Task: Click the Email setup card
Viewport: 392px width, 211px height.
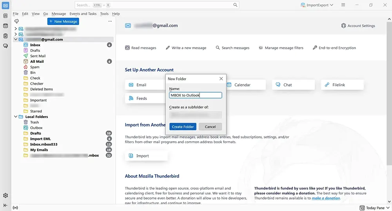Action: [145, 85]
